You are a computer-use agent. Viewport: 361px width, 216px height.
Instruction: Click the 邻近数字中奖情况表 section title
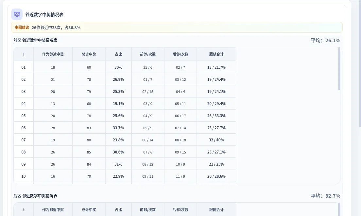(x=44, y=14)
